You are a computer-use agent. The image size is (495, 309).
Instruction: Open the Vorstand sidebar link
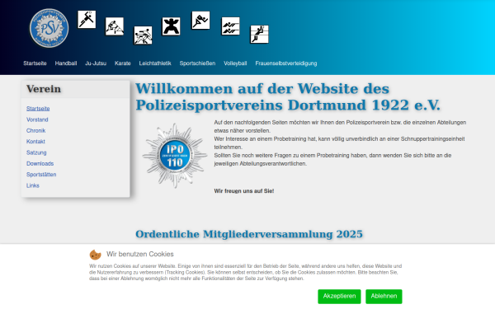tap(37, 119)
